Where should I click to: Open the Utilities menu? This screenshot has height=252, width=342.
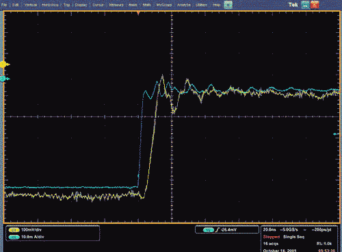coord(201,5)
